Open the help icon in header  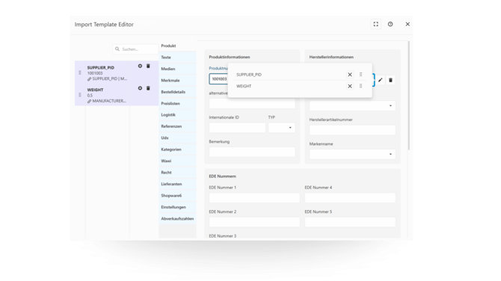390,24
